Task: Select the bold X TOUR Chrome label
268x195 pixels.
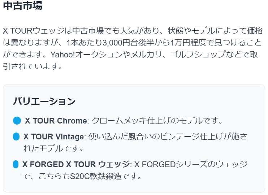Action: coord(56,121)
